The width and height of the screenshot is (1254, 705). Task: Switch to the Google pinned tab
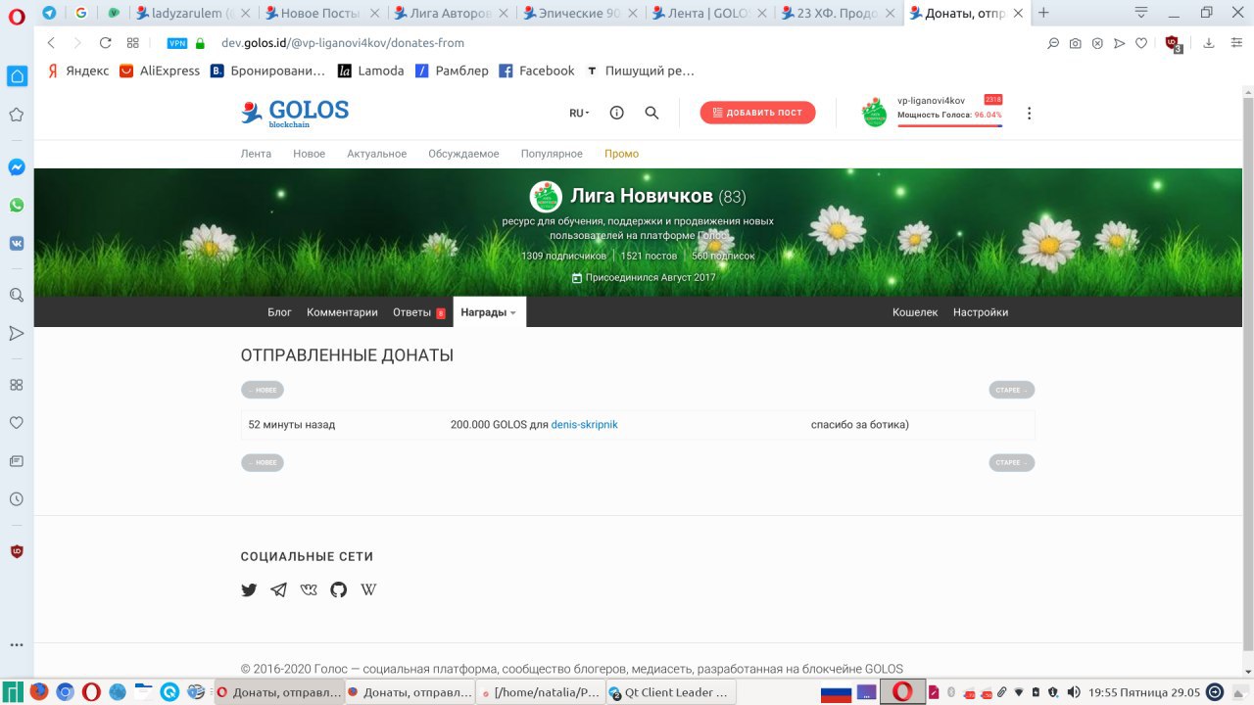coord(80,13)
